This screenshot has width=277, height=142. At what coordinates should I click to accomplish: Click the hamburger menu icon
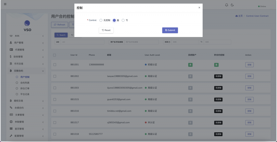(x=5, y=4)
